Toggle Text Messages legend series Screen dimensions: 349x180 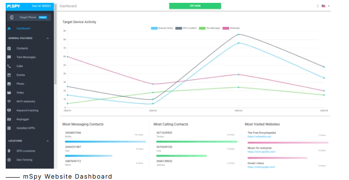[x=210, y=28]
